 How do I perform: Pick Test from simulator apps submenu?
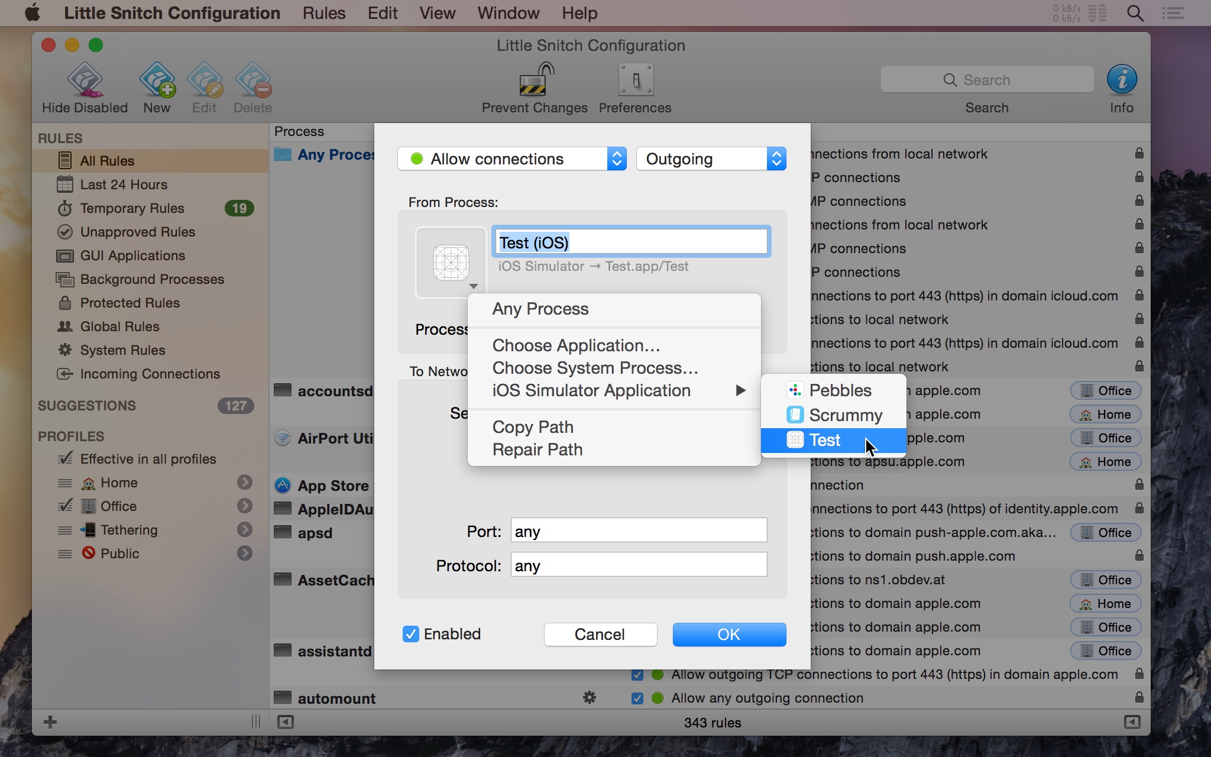point(834,440)
